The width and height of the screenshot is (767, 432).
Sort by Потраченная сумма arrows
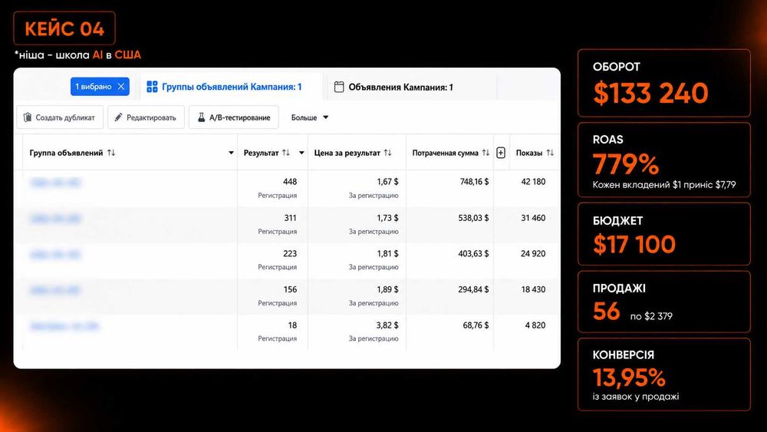click(486, 153)
